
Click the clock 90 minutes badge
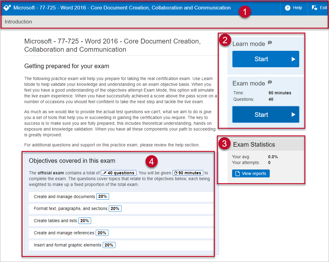tap(188, 173)
